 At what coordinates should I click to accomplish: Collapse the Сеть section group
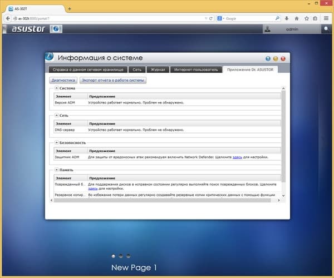tap(56, 115)
